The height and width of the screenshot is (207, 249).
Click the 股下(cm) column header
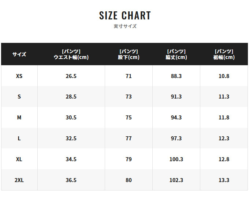click(x=129, y=54)
